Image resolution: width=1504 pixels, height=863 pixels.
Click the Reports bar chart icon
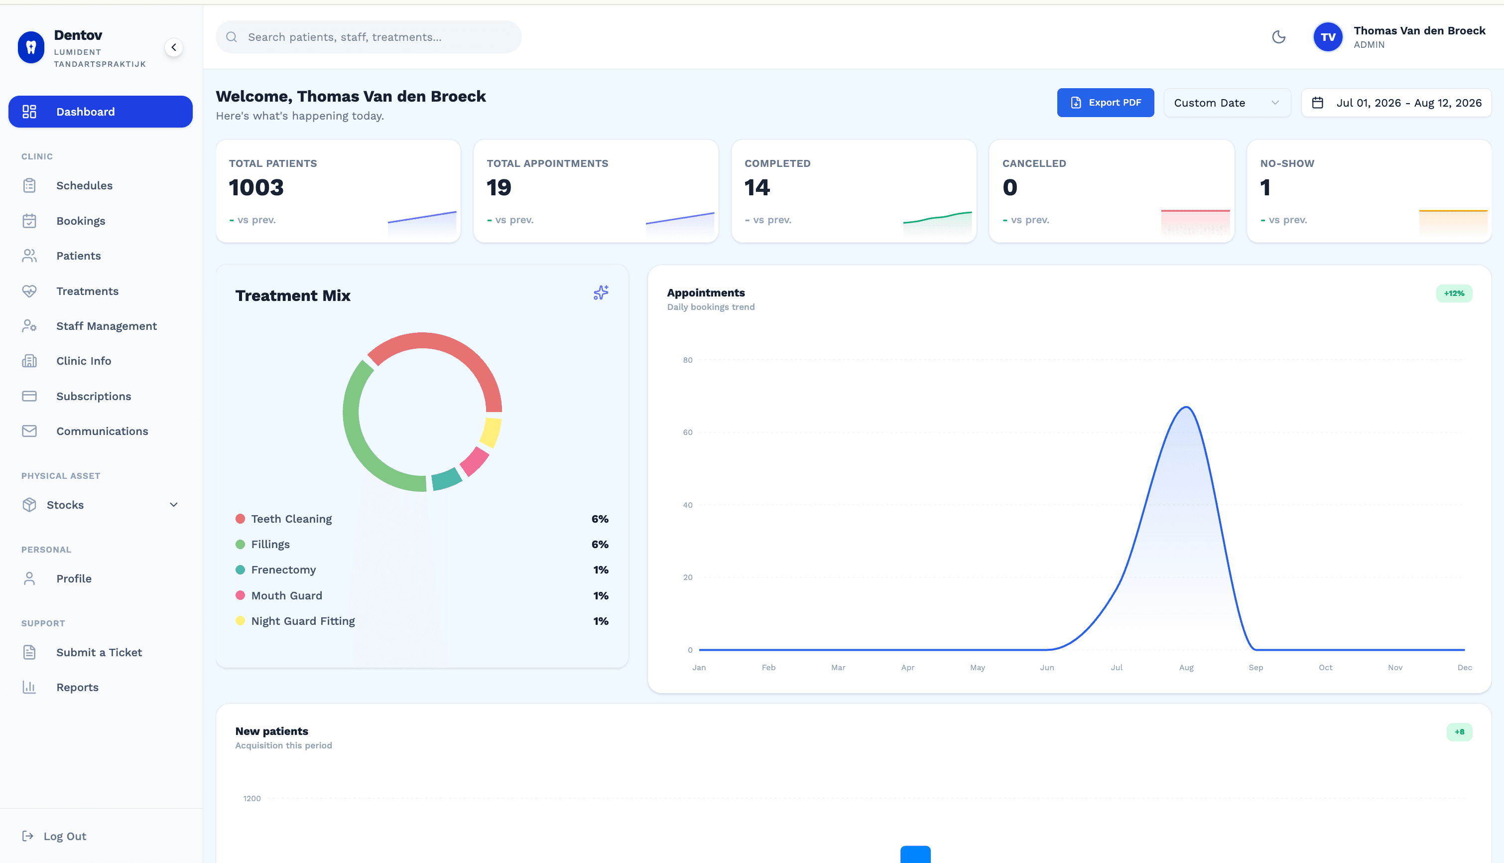pos(29,687)
